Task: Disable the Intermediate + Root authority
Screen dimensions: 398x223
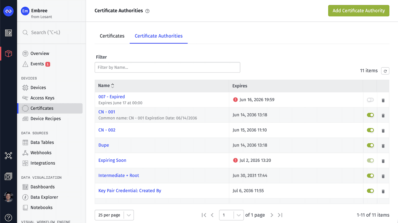Action: click(370, 176)
